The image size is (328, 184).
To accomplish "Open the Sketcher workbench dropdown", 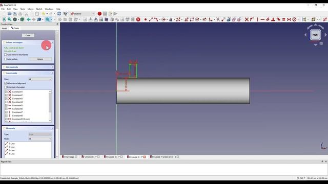I will pyautogui.click(x=83, y=14).
